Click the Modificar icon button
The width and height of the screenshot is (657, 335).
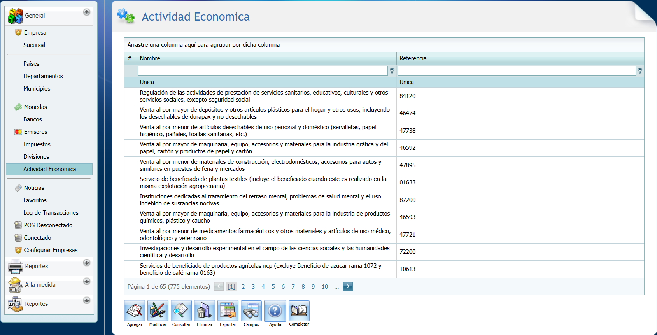(158, 310)
